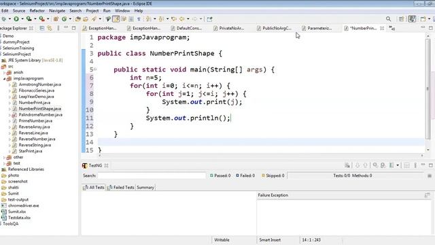
Task: Click the Open Perspective icon
Action: pyautogui.click(x=401, y=19)
